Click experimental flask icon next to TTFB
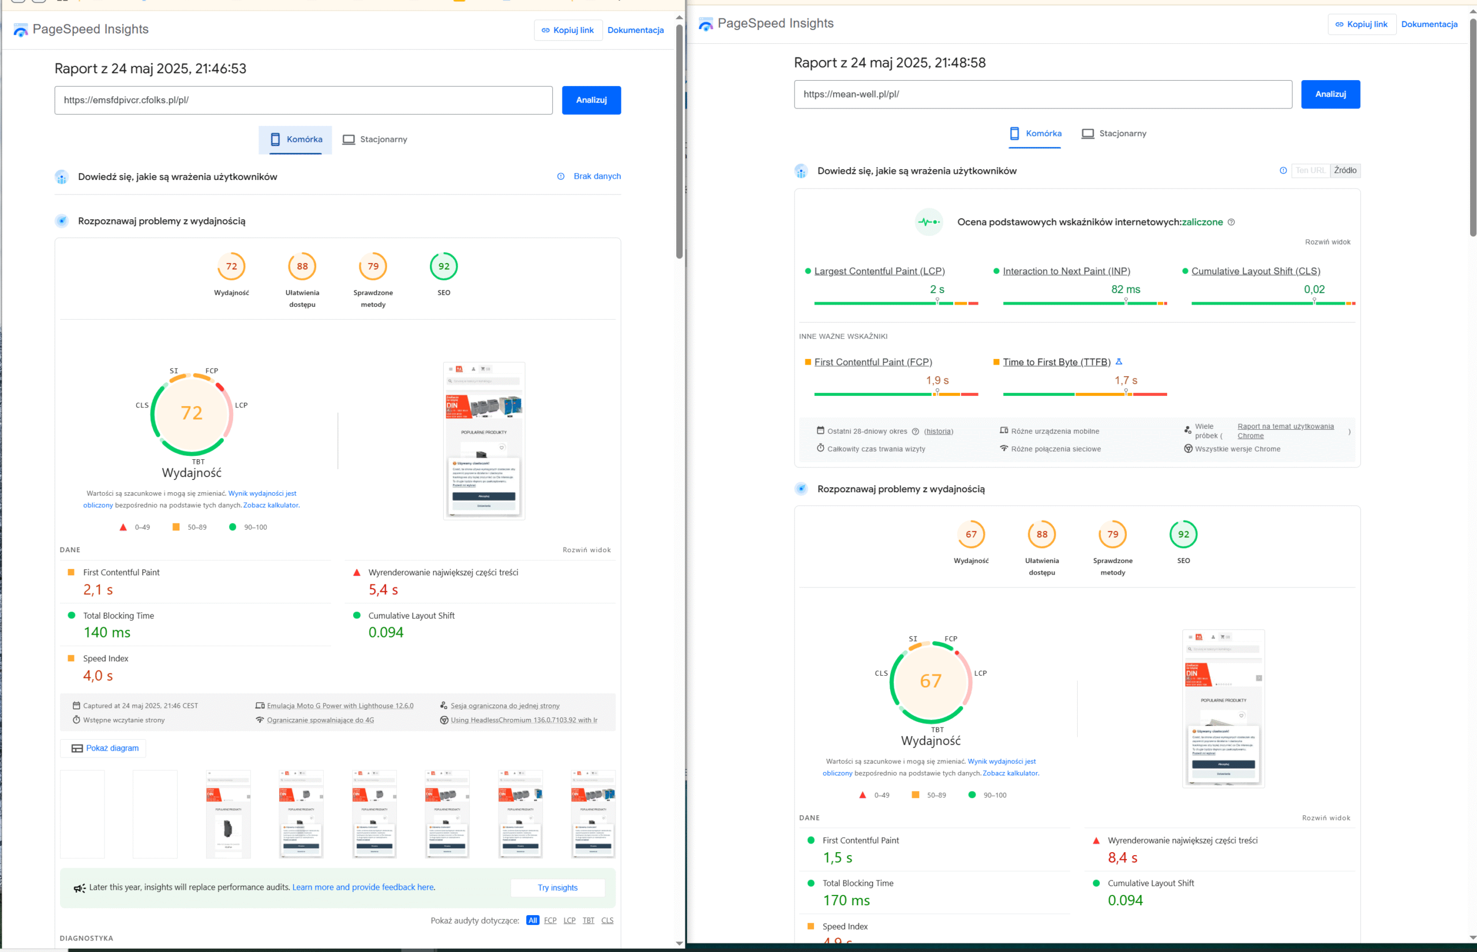This screenshot has width=1477, height=952. point(1119,362)
